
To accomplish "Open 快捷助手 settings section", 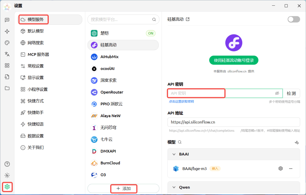I will pos(50,112).
